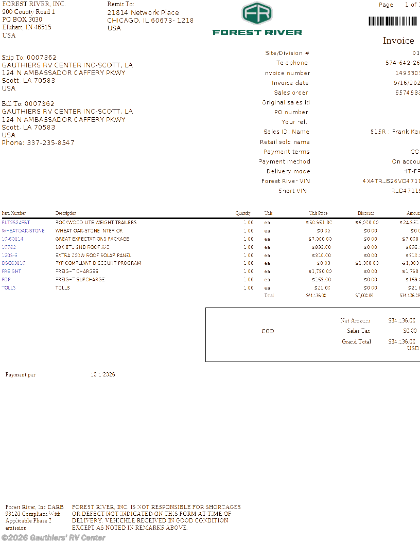Click the "Payment terms" field label
This screenshot has width=420, height=543.
tap(287, 152)
